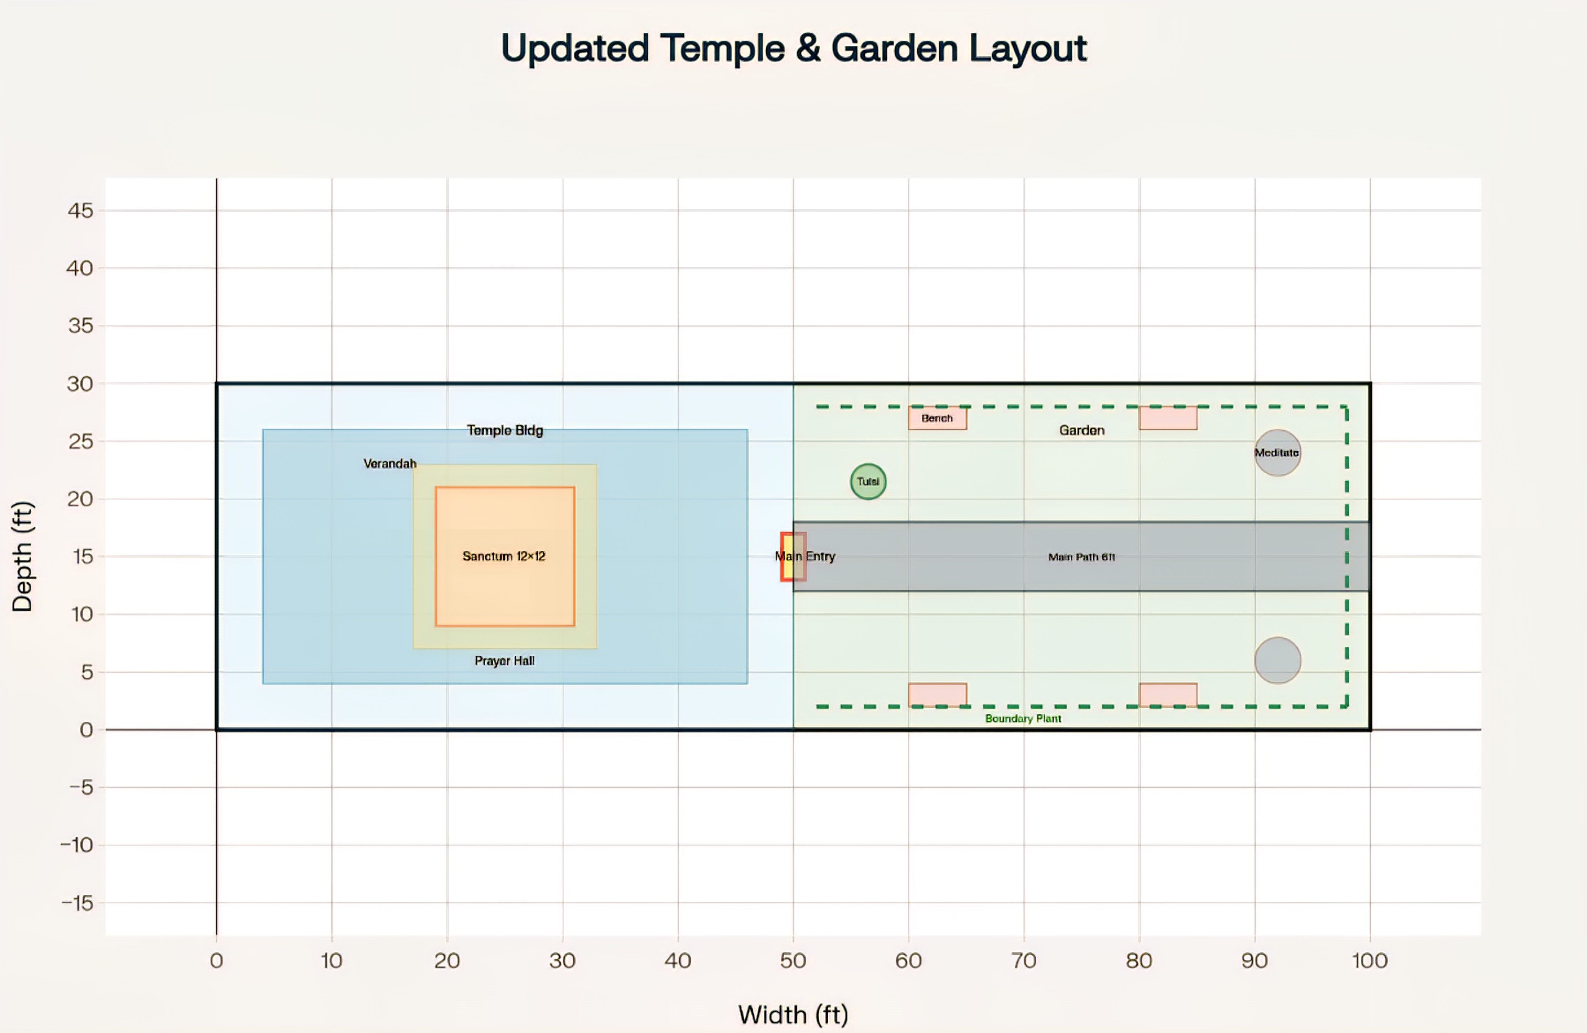The height and width of the screenshot is (1033, 1587).
Task: Click the 100 tick label on the width axis
Action: coord(1370,960)
